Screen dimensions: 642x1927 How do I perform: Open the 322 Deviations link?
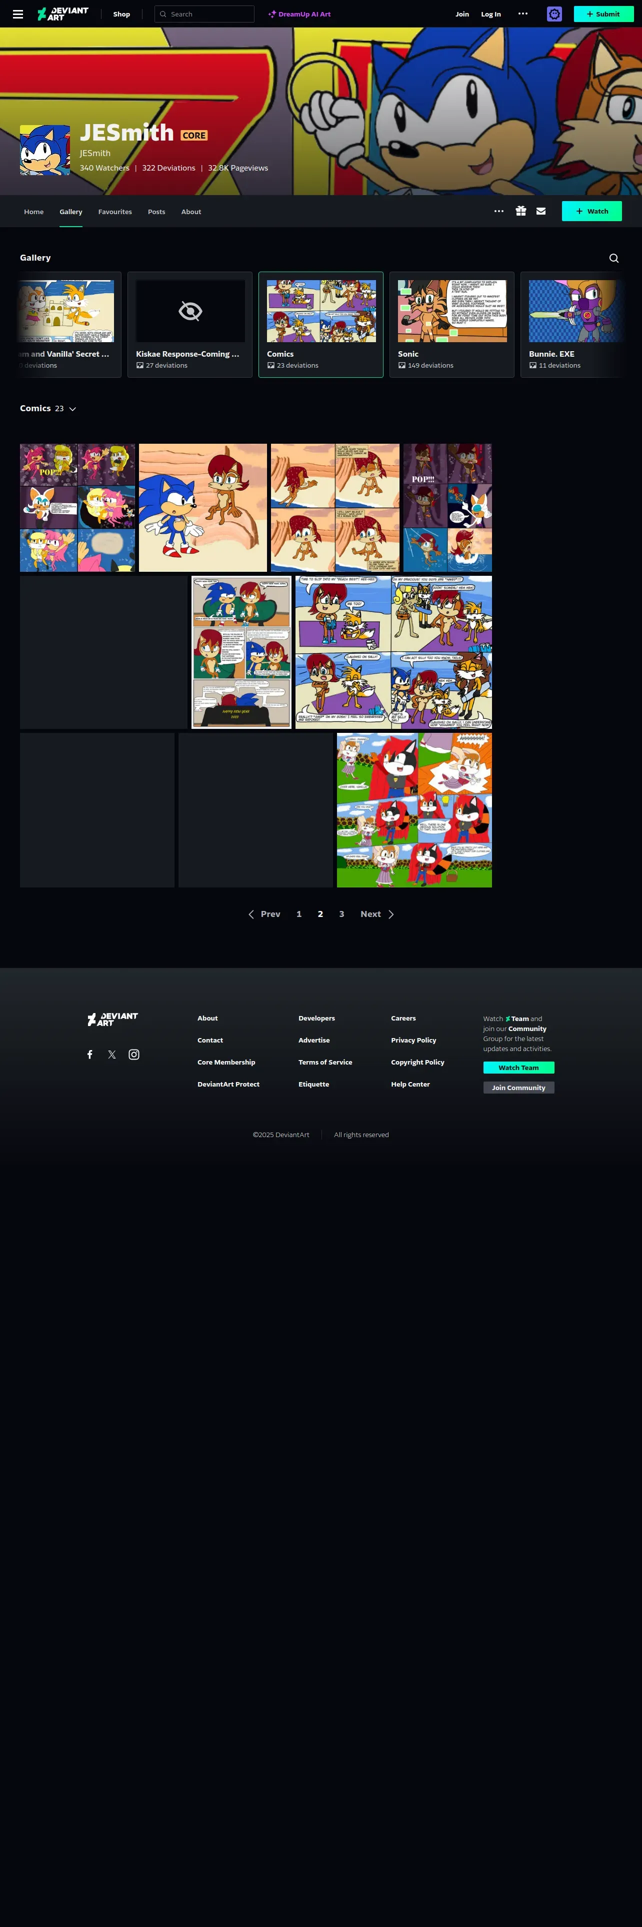[x=169, y=168]
